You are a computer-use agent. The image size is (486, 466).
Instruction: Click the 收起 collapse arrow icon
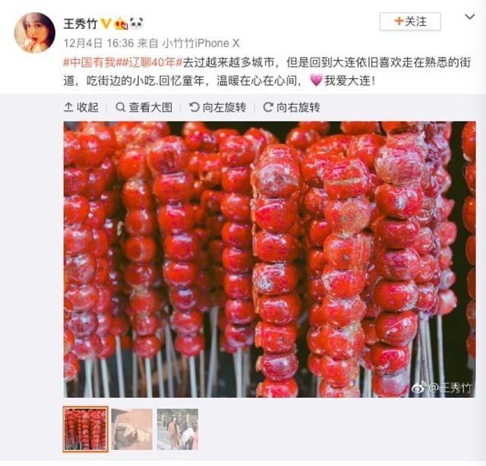tap(68, 107)
